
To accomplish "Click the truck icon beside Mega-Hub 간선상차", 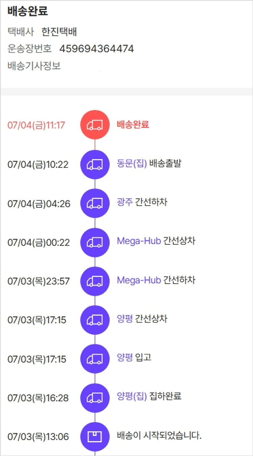I will (x=95, y=242).
